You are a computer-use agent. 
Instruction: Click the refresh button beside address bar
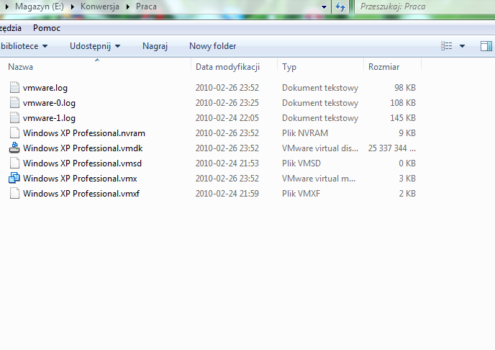click(340, 6)
